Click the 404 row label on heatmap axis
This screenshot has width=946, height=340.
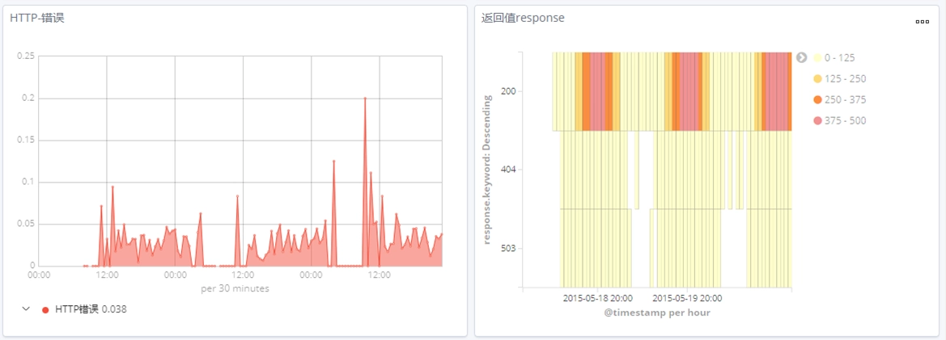pos(507,170)
